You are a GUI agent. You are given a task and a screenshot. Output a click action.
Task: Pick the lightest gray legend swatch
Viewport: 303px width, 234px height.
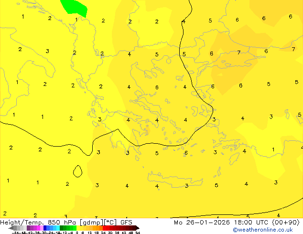coord(25,228)
